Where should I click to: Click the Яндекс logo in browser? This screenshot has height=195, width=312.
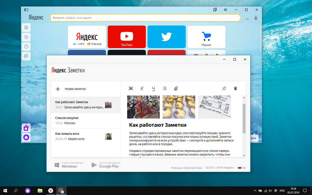click(x=36, y=17)
